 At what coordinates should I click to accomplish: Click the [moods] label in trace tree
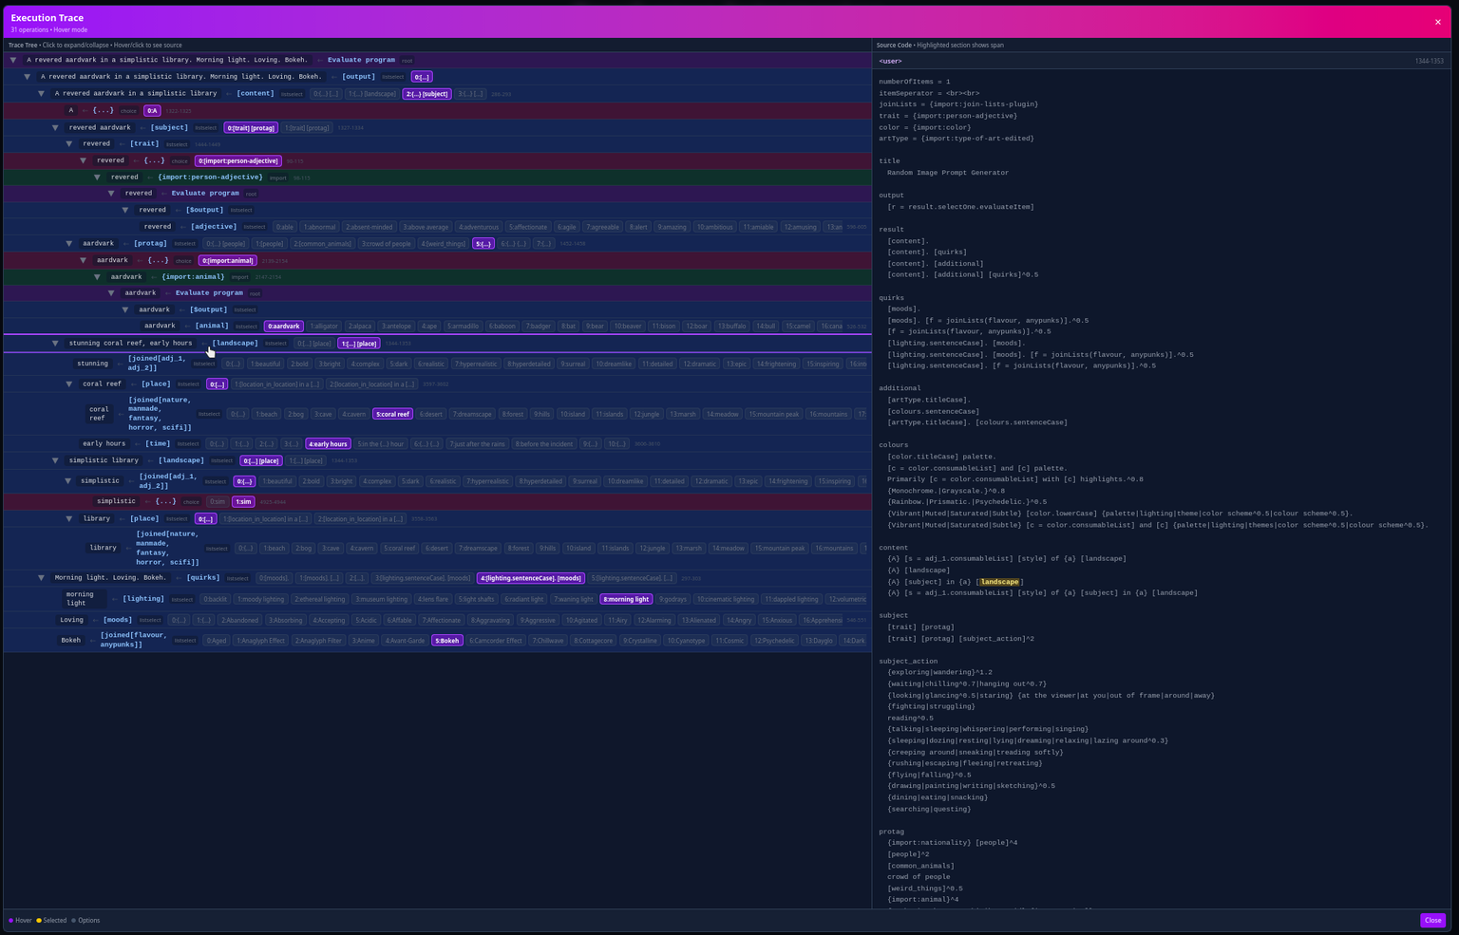118,620
